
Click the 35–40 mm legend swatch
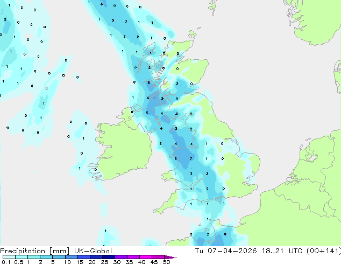[x=133, y=257]
